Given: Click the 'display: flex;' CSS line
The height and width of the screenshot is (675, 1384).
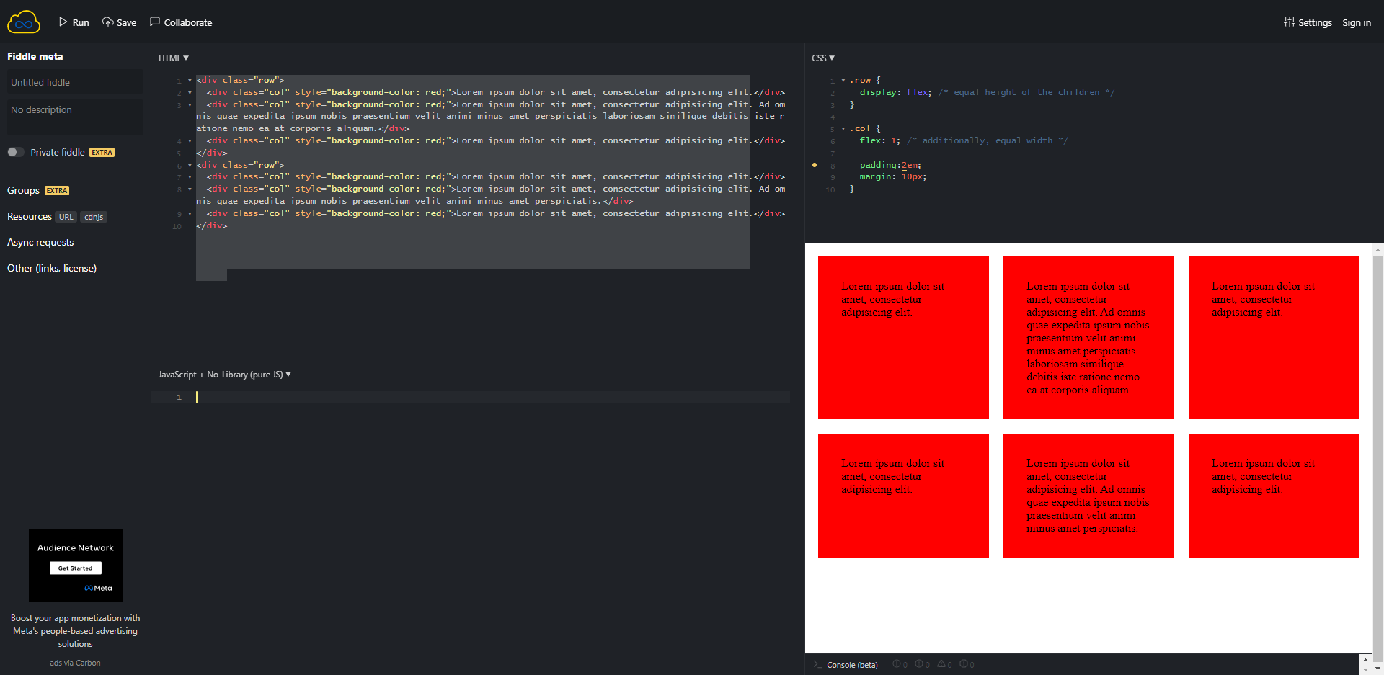Looking at the screenshot, I should pos(895,92).
